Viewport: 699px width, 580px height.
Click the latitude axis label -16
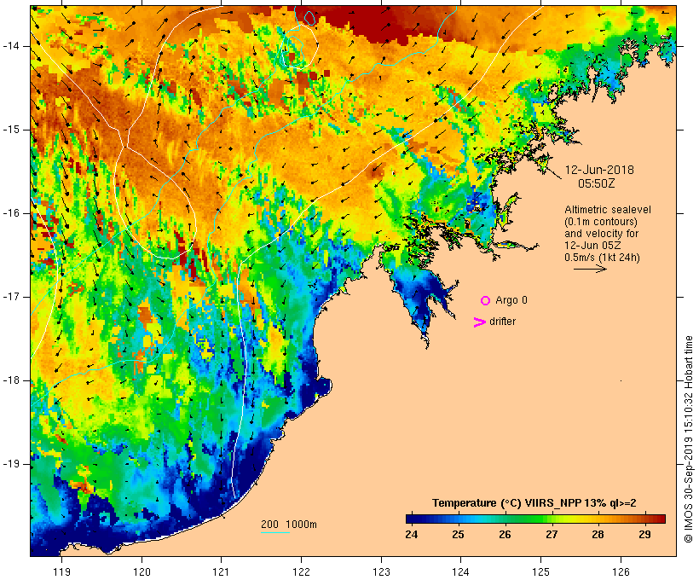[x=11, y=213]
